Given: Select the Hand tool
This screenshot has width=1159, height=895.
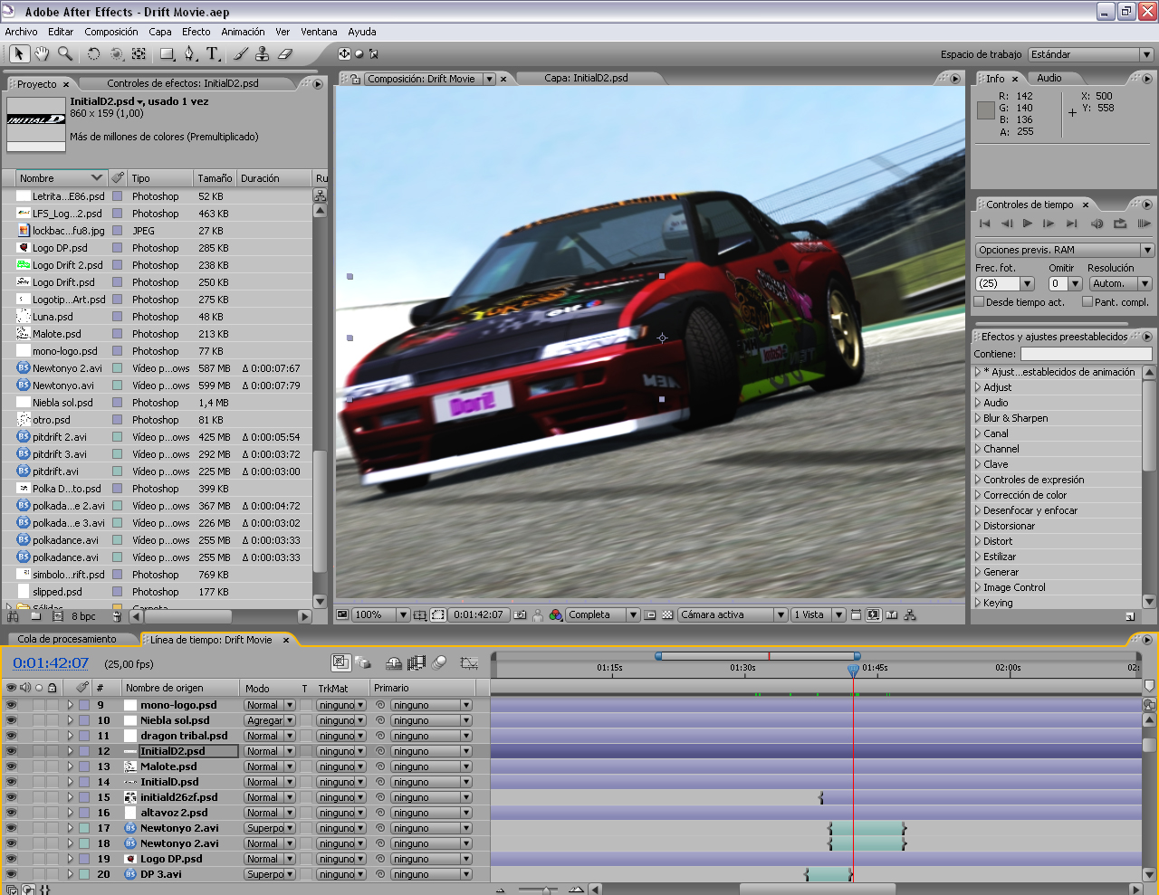Looking at the screenshot, I should (x=42, y=54).
